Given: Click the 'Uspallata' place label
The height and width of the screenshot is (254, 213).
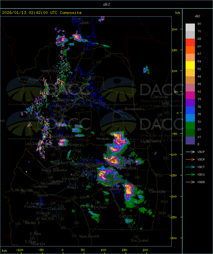Looking at the screenshot, I should (x=49, y=71).
